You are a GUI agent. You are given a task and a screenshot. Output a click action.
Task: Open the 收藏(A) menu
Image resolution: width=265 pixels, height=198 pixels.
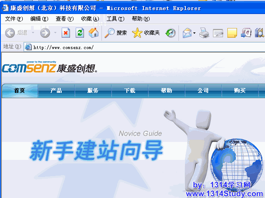[x=90, y=19]
